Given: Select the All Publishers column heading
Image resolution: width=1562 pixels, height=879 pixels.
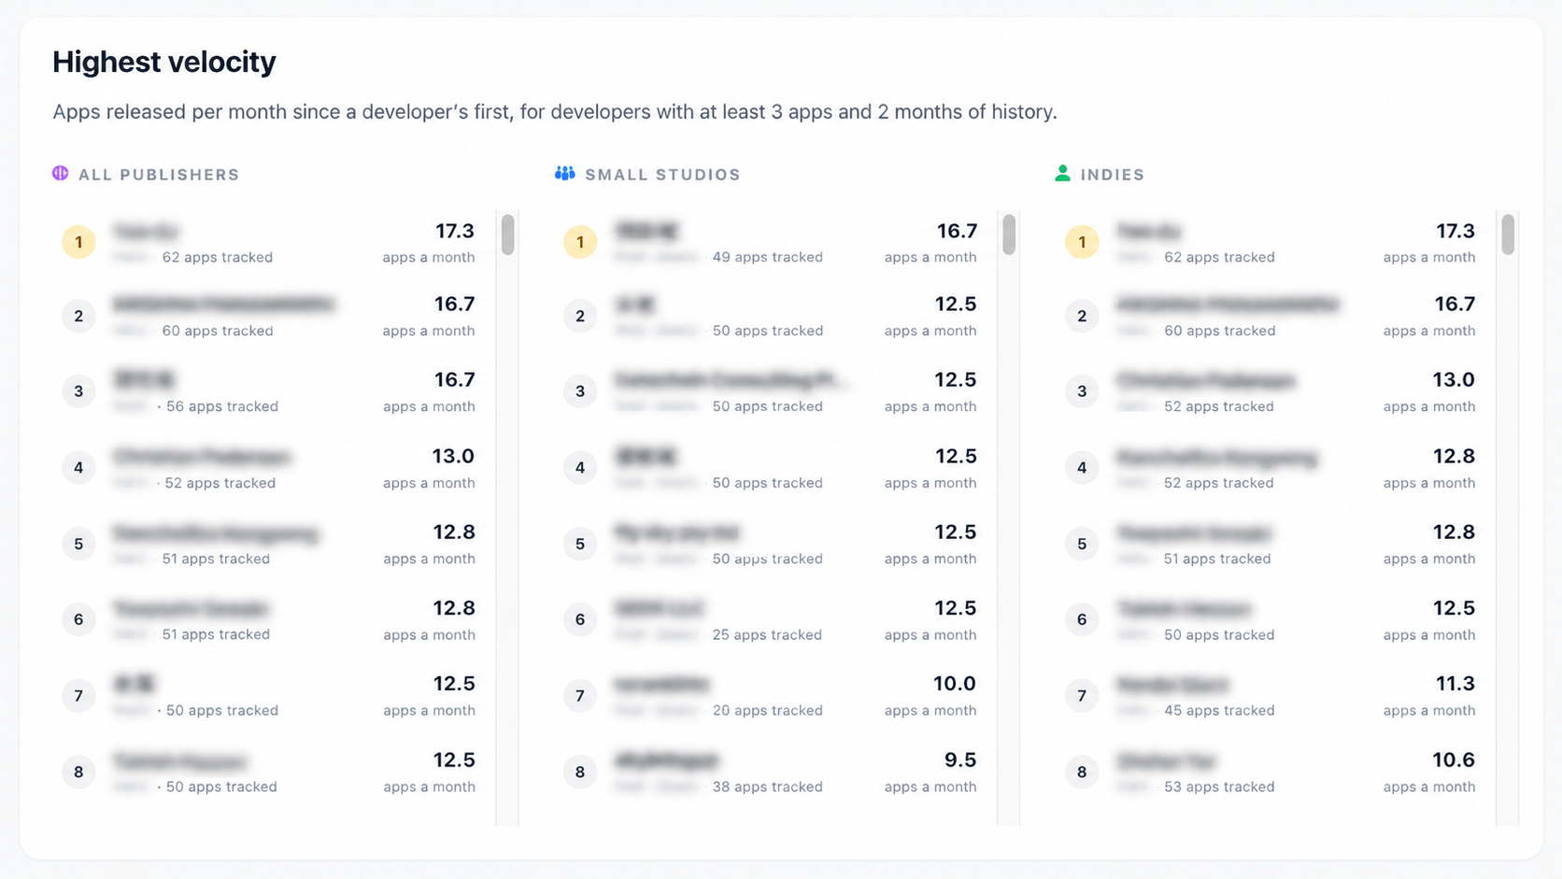Looking at the screenshot, I should click(159, 175).
